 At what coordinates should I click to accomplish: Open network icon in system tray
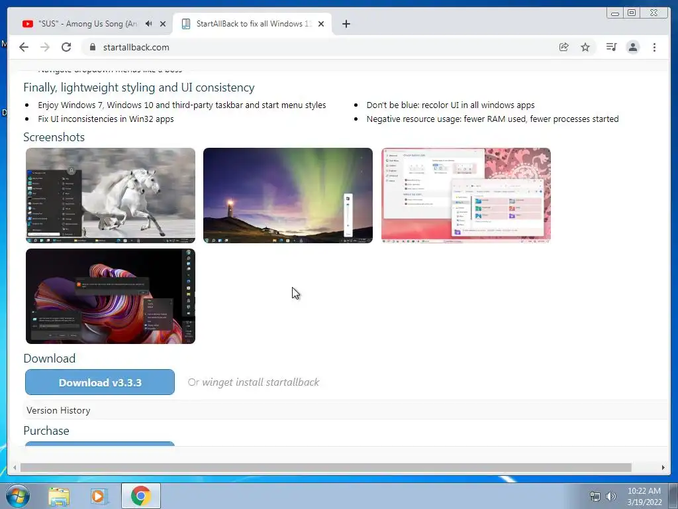click(595, 496)
